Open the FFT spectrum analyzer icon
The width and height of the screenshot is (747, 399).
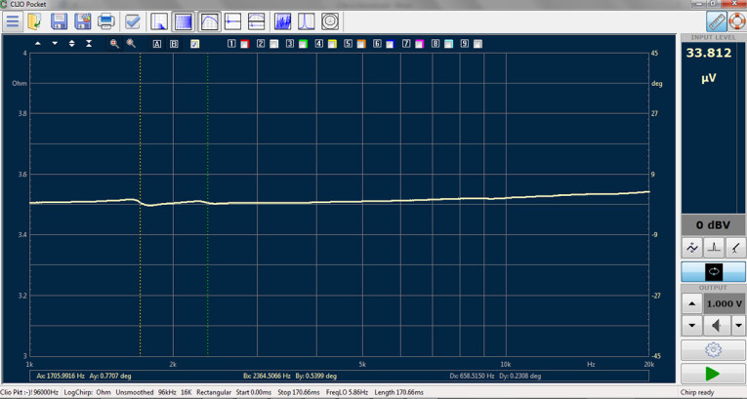click(283, 21)
